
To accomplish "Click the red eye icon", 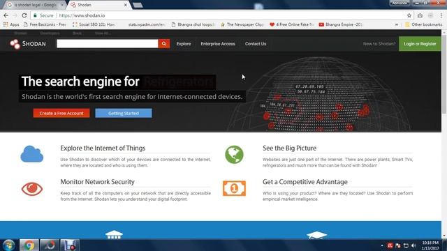I will pyautogui.click(x=32, y=189).
